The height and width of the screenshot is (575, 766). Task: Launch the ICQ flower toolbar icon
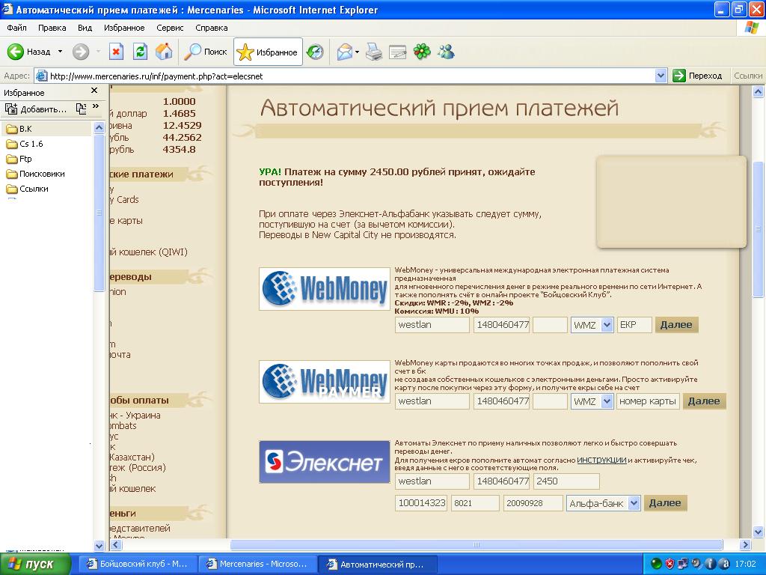[x=422, y=52]
